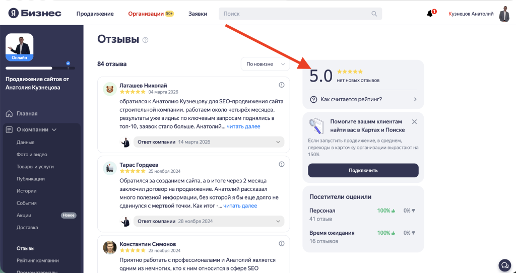This screenshot has width=516, height=273.
Task: Open Данные in the sidebar
Action: click(x=26, y=143)
